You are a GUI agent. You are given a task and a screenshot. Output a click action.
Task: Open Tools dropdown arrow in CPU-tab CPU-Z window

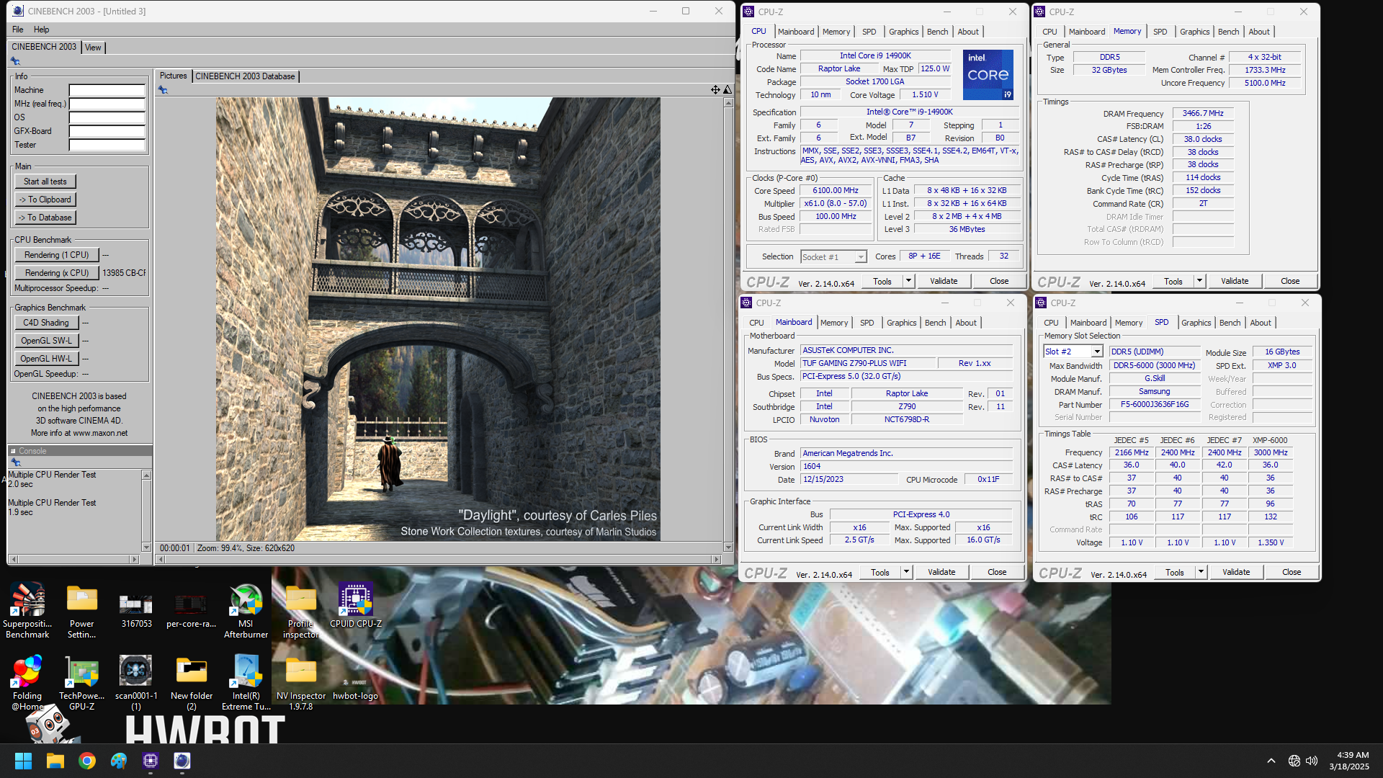click(x=908, y=281)
